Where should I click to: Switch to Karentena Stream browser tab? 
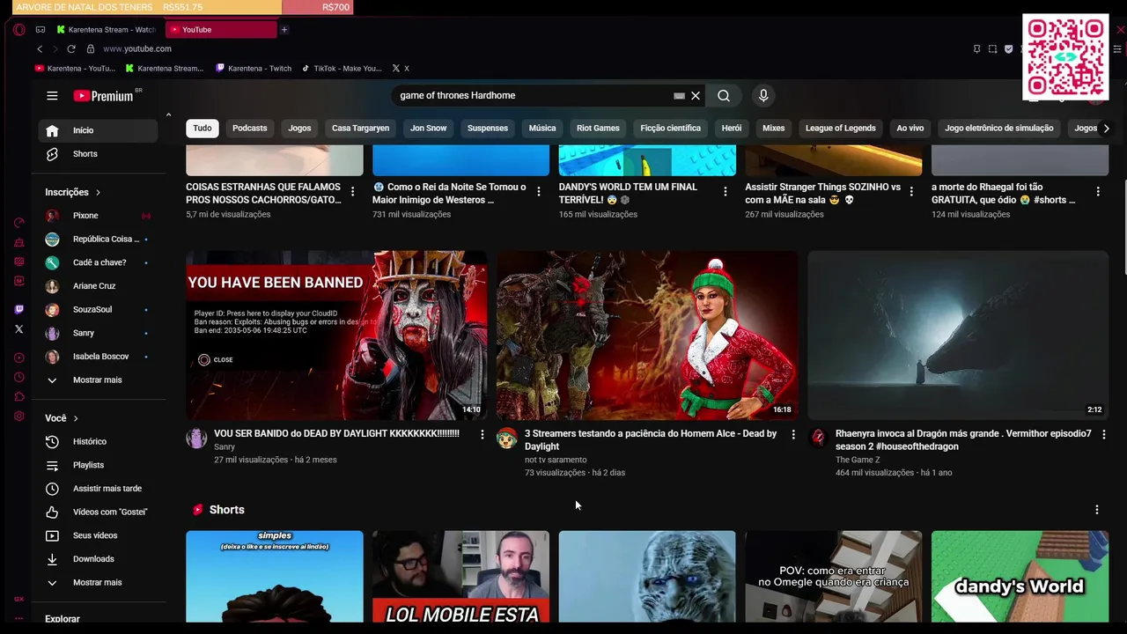pyautogui.click(x=107, y=29)
